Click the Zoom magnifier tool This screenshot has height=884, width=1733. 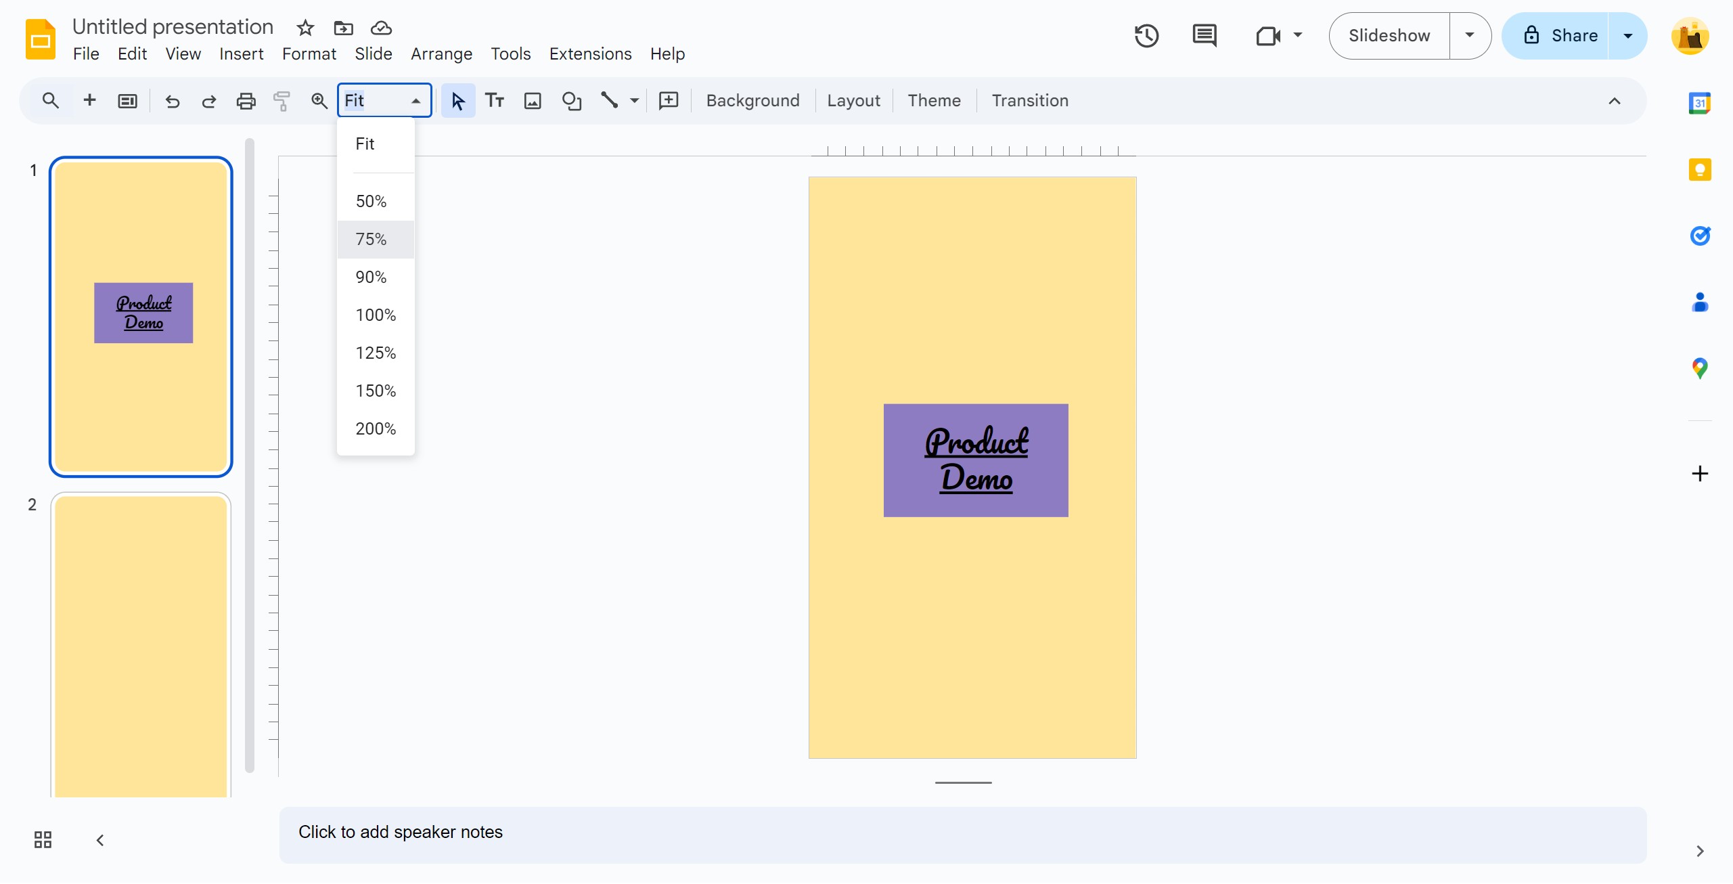point(319,101)
